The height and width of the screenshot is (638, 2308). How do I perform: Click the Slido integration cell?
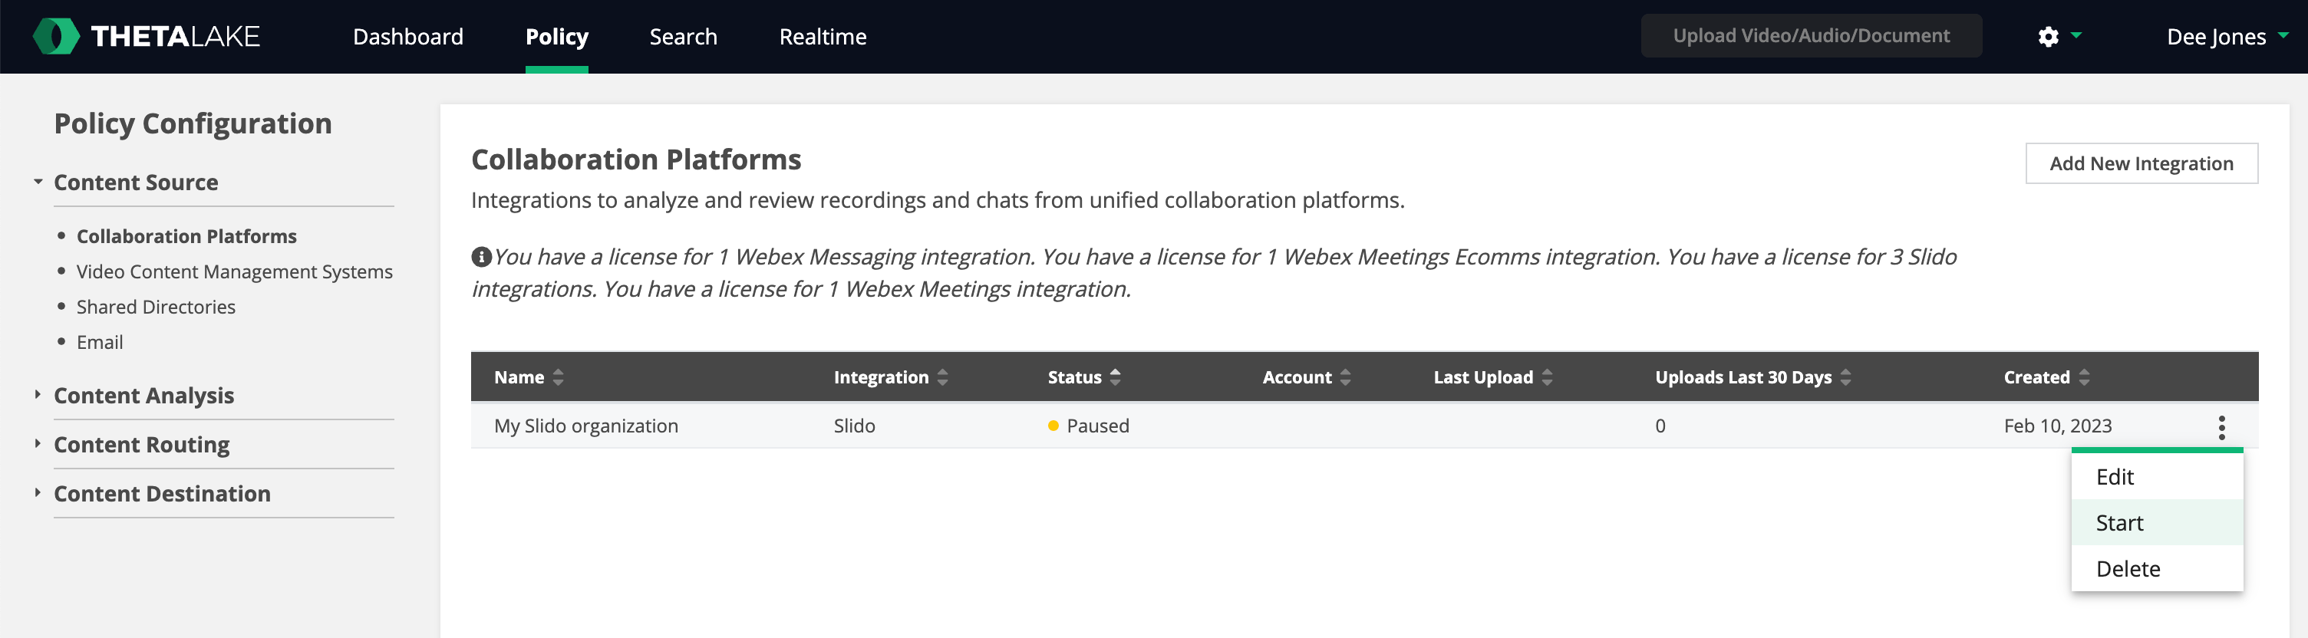[x=854, y=426]
